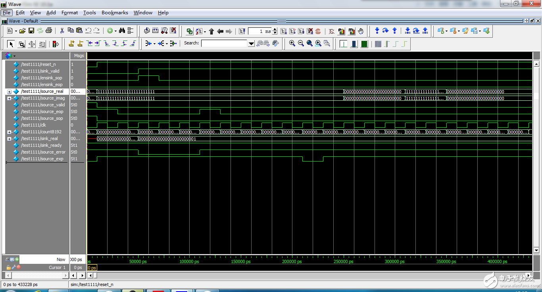Click the Print icon in toolbar
The image size is (542, 292).
click(49, 31)
